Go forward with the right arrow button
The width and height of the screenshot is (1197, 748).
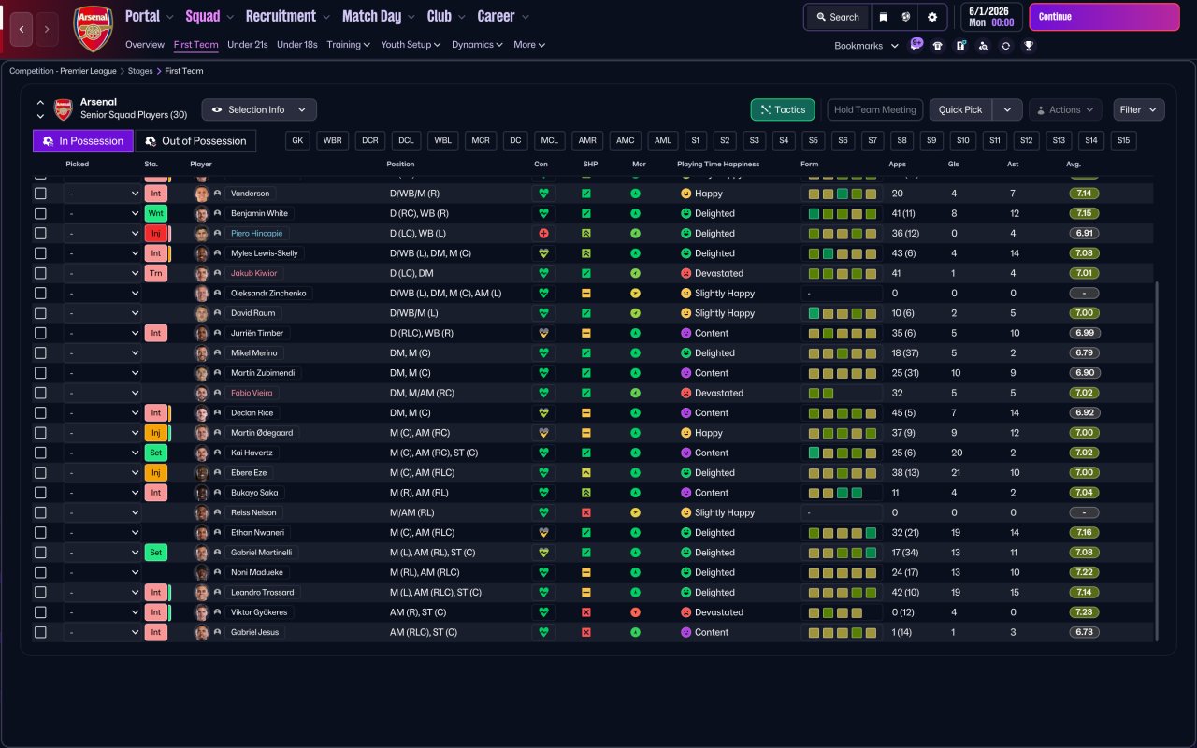coord(47,29)
